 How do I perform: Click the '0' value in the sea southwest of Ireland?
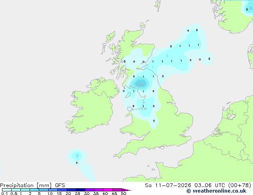click(x=77, y=163)
